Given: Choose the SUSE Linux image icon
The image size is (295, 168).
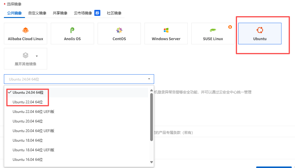Looking at the screenshot, I should pyautogui.click(x=213, y=30).
